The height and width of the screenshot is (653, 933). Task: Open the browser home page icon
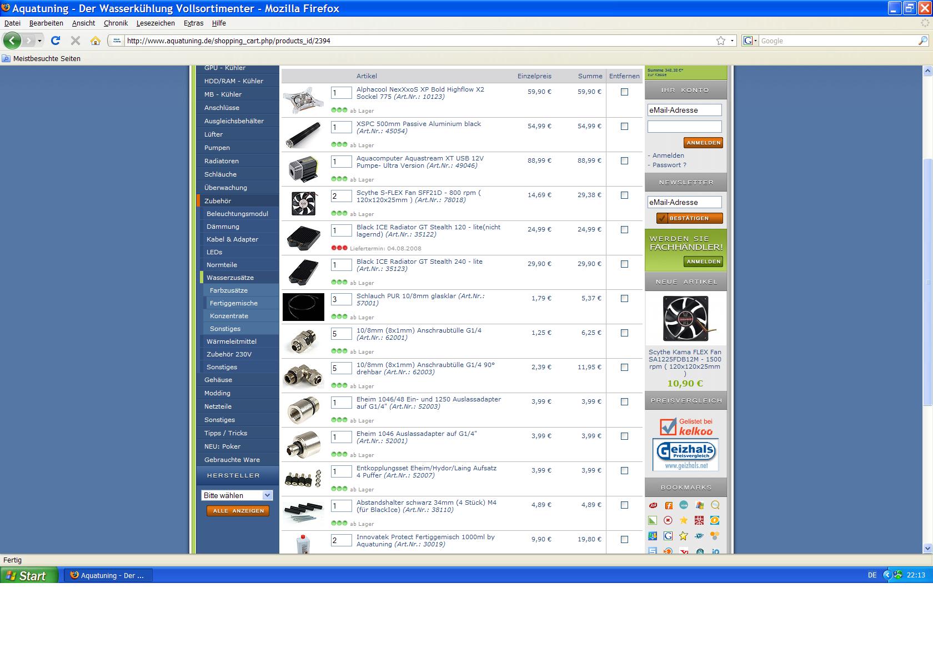point(96,41)
